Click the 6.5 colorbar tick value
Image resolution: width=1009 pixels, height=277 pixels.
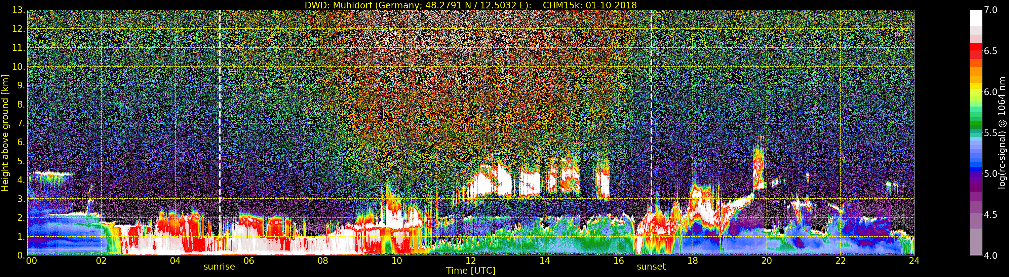point(991,51)
